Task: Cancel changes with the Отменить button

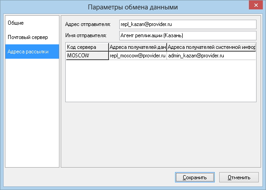Action: [239, 177]
